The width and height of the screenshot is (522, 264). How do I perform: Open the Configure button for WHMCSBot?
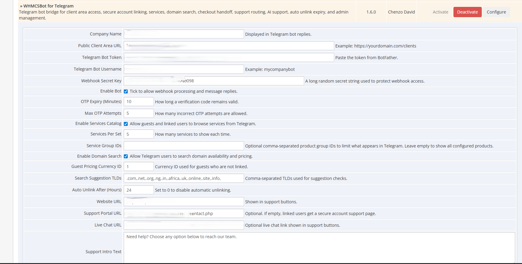(496, 12)
